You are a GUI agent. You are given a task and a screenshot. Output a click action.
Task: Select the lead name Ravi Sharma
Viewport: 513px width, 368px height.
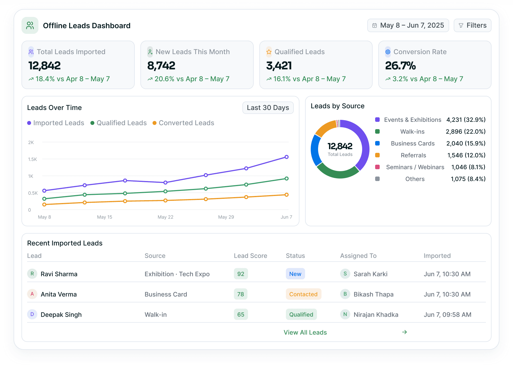pyautogui.click(x=59, y=274)
